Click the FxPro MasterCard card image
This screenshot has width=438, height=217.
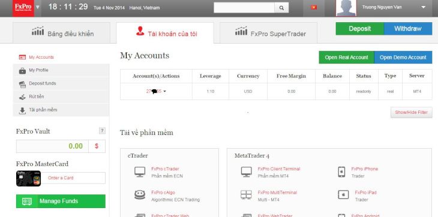coord(28,178)
